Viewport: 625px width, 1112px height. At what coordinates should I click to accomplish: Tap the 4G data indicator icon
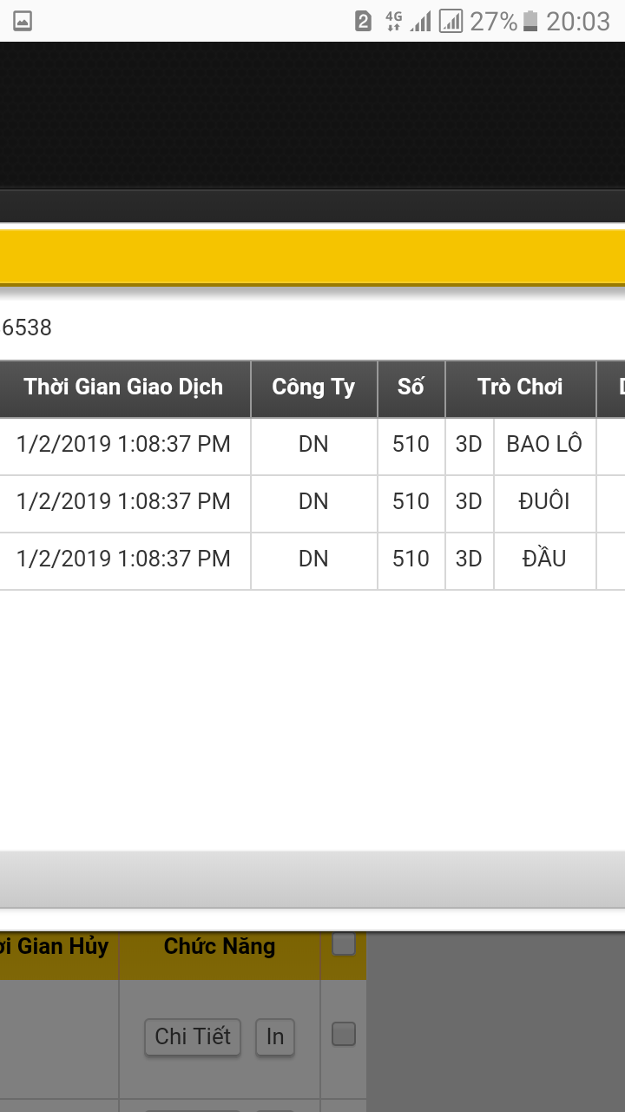pyautogui.click(x=393, y=21)
